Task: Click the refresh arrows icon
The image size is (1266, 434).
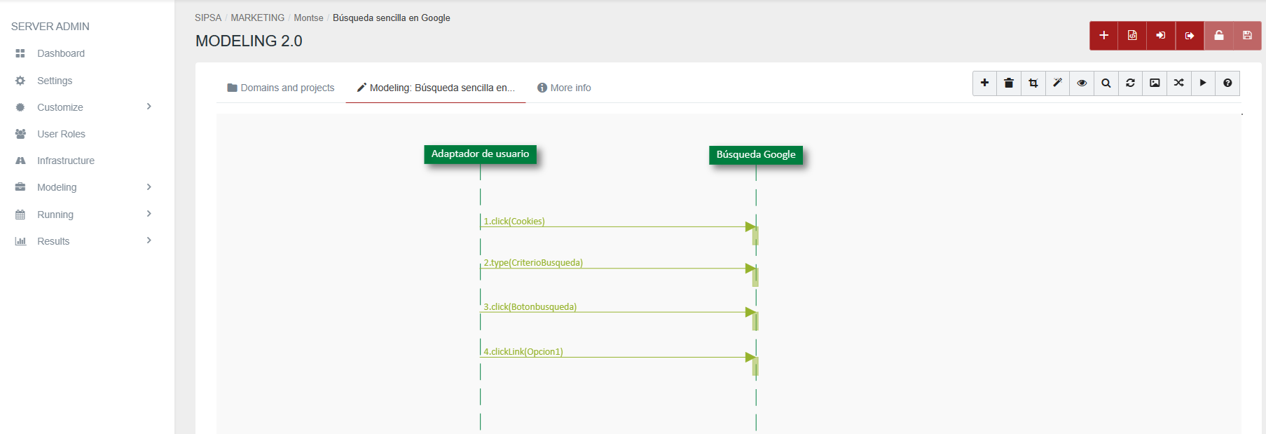Action: [x=1130, y=83]
